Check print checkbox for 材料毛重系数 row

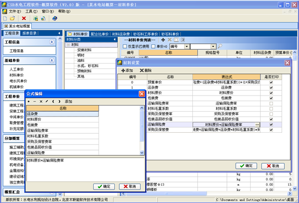coord(271,109)
